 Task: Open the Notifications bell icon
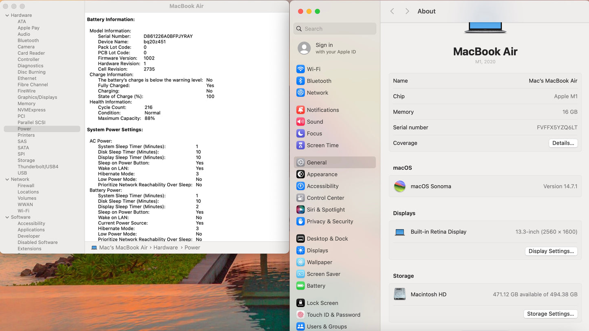coord(300,110)
